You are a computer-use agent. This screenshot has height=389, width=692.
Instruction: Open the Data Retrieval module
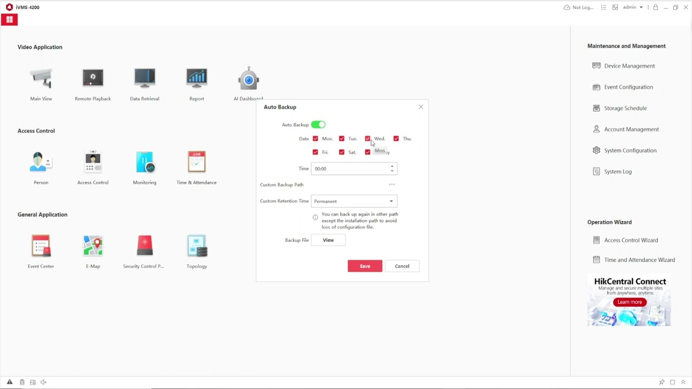[x=144, y=84]
